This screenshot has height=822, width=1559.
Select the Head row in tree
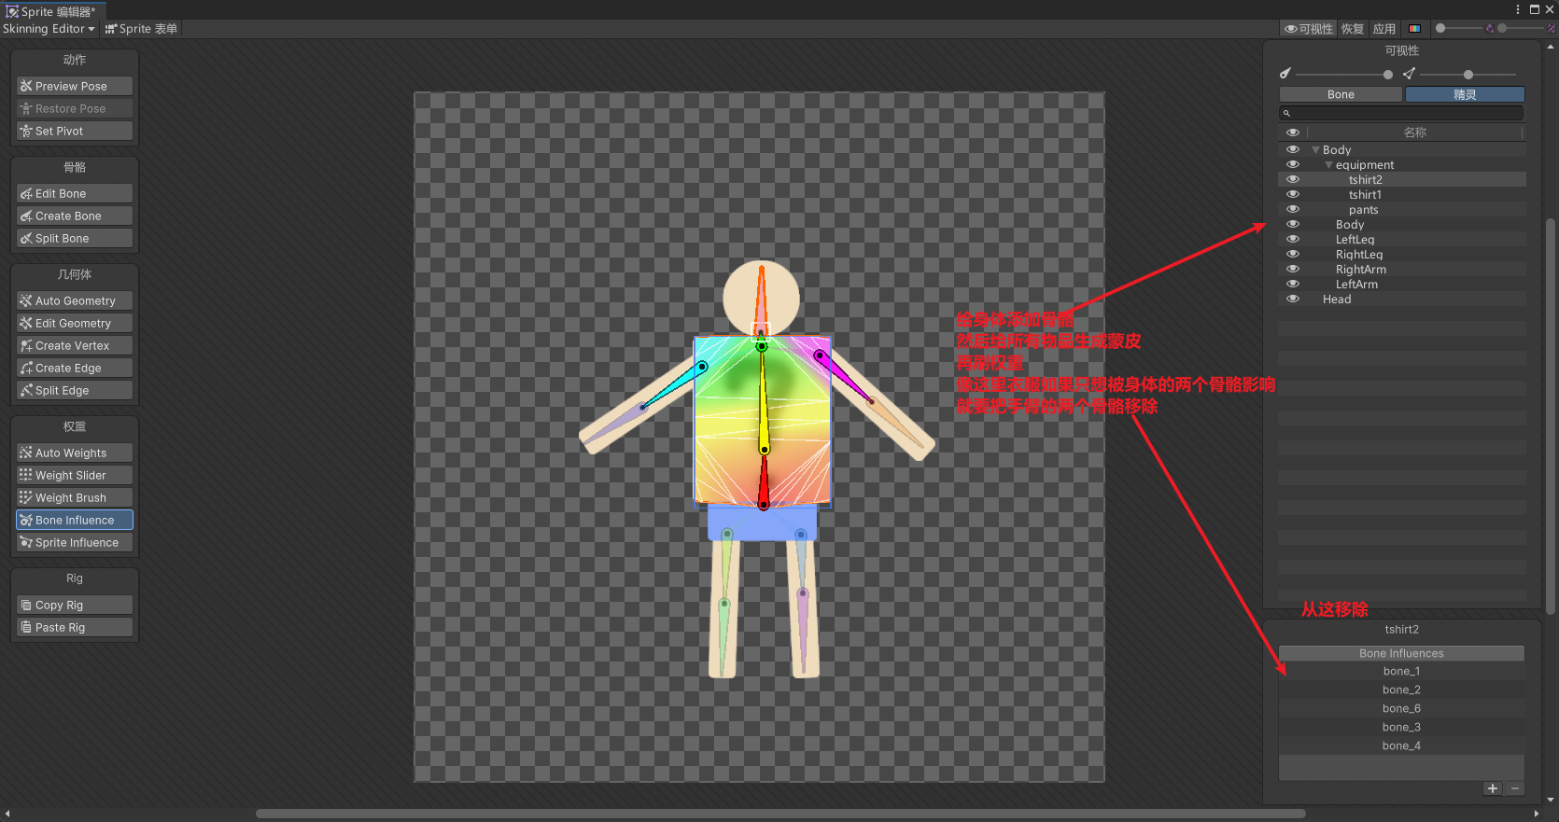pos(1402,299)
